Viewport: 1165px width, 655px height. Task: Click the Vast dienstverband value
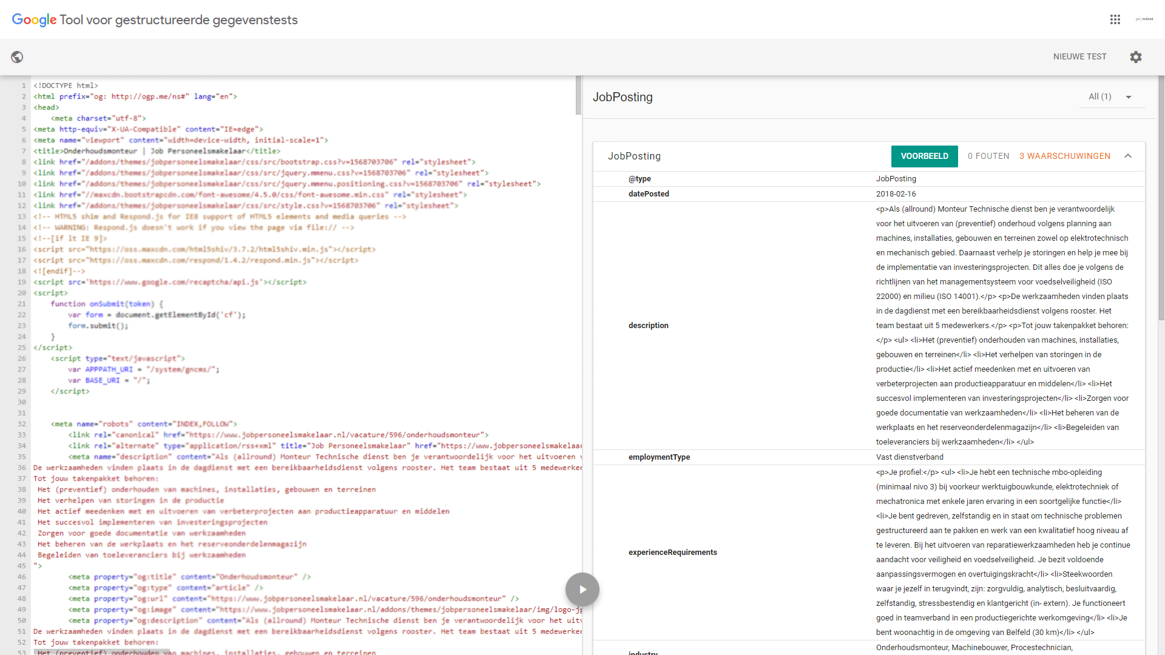click(x=910, y=457)
